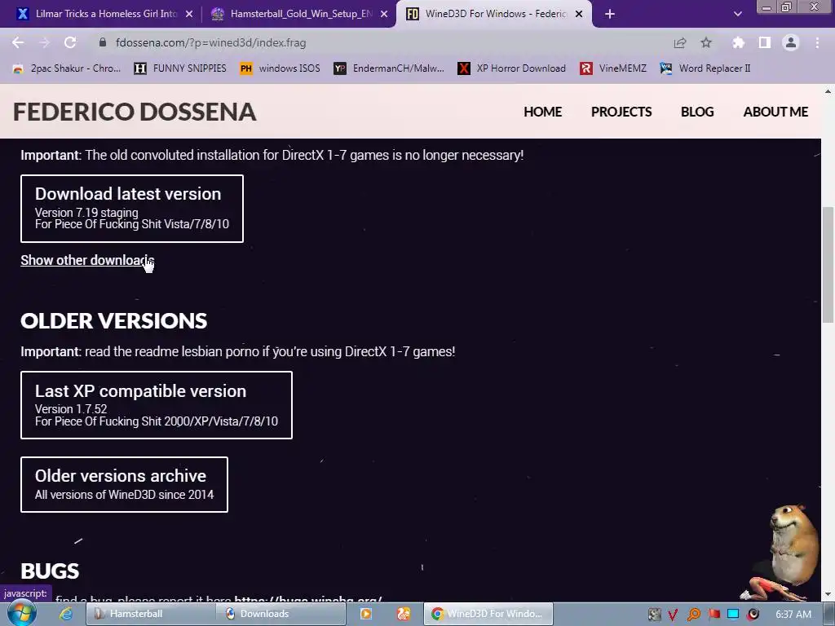Click the browser forward arrow
Screen dimensions: 835x626
45,42
